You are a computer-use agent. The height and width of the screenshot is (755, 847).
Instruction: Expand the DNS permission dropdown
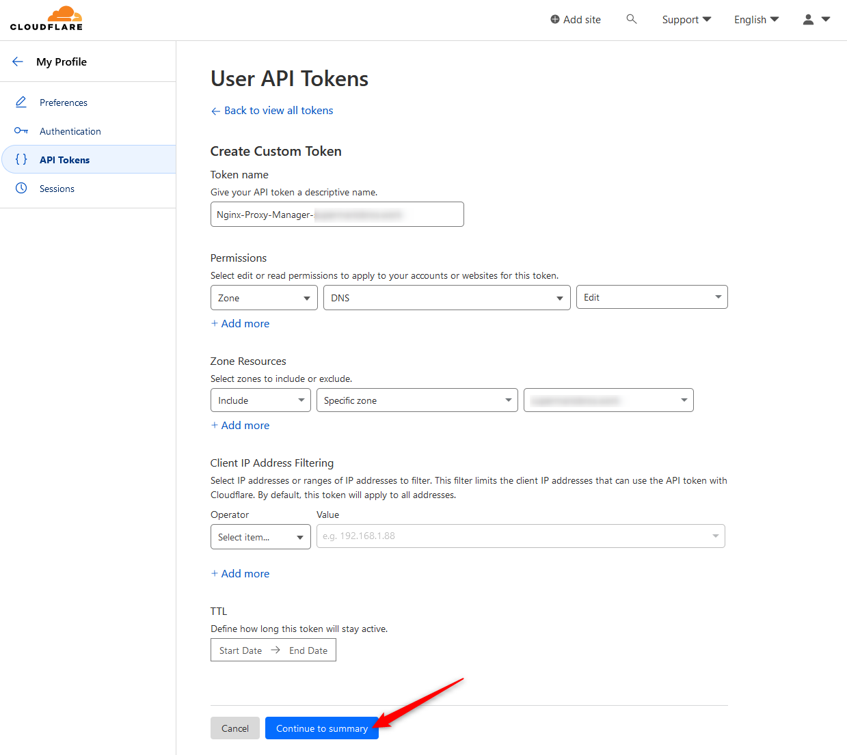pyautogui.click(x=446, y=298)
